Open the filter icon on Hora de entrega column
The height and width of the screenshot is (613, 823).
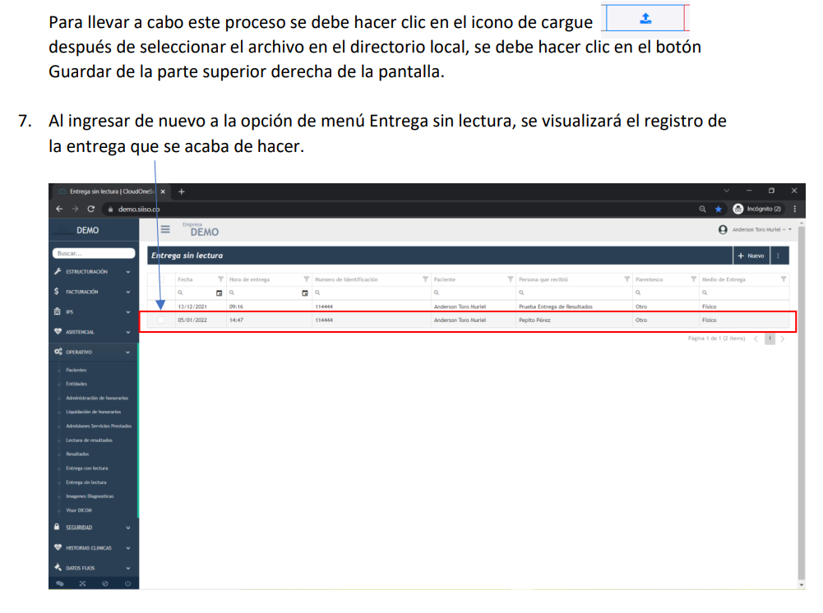pos(307,279)
